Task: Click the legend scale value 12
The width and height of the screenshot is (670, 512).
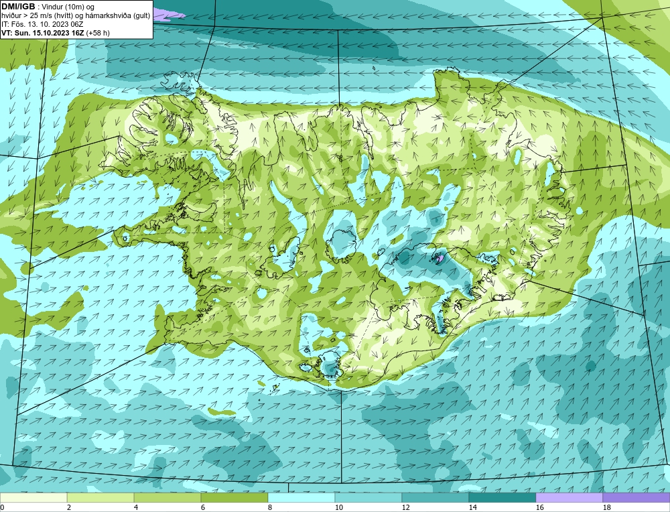Action: click(405, 507)
